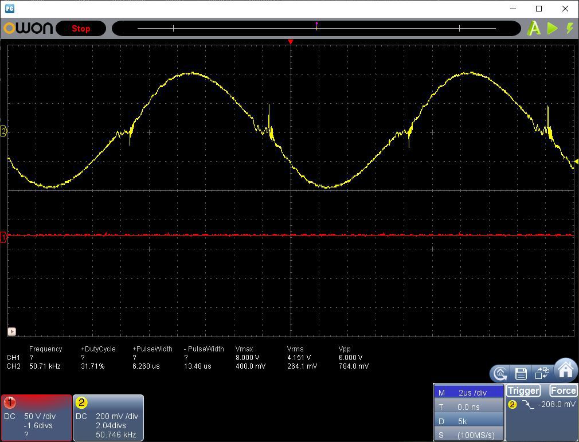579x442 pixels.
Task: Click the window layout switch icon
Action: pyautogui.click(x=542, y=373)
